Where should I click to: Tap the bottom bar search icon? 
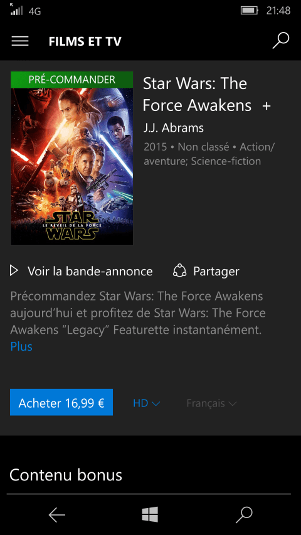tap(244, 515)
